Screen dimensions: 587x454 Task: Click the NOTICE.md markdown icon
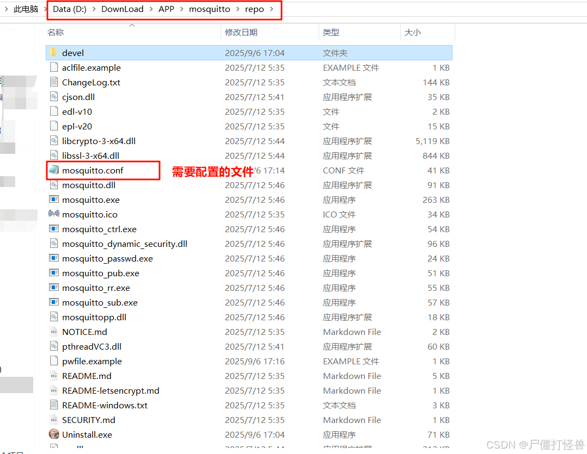[54, 332]
